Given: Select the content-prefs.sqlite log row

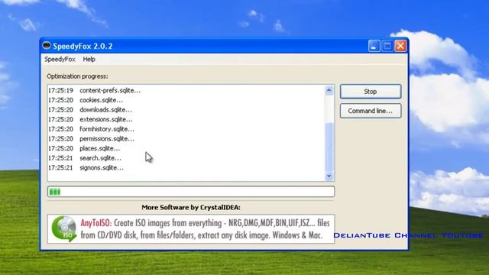Looking at the screenshot, I should (x=186, y=90).
